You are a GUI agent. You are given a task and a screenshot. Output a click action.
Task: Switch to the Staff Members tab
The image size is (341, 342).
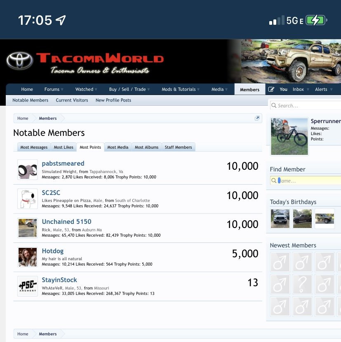tap(179, 147)
